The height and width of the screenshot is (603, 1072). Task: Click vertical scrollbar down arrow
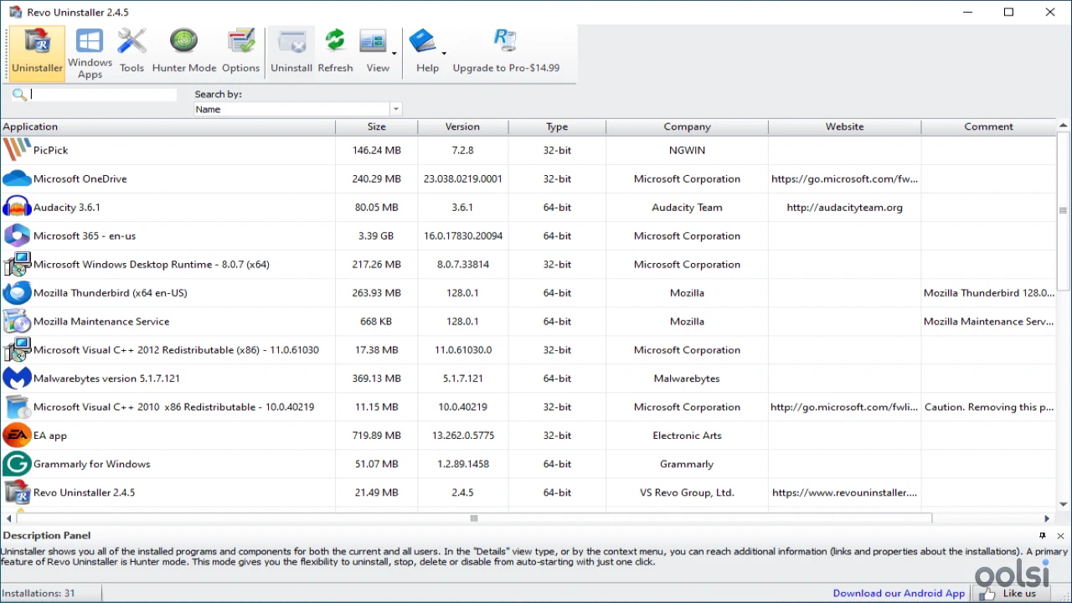(x=1064, y=504)
